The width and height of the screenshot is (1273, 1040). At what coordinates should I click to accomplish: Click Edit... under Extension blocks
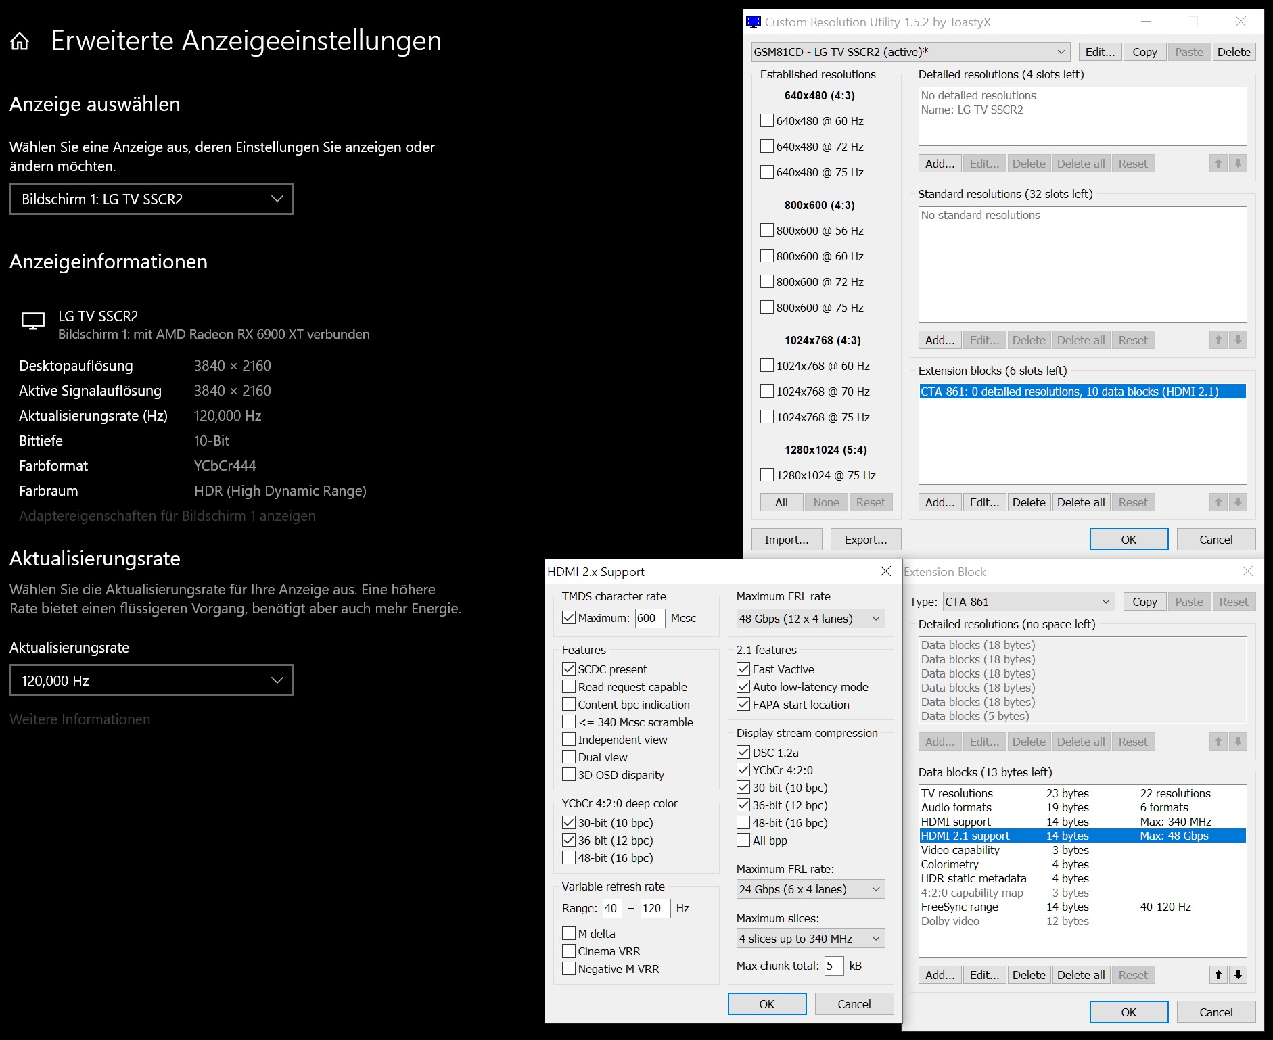pos(984,502)
